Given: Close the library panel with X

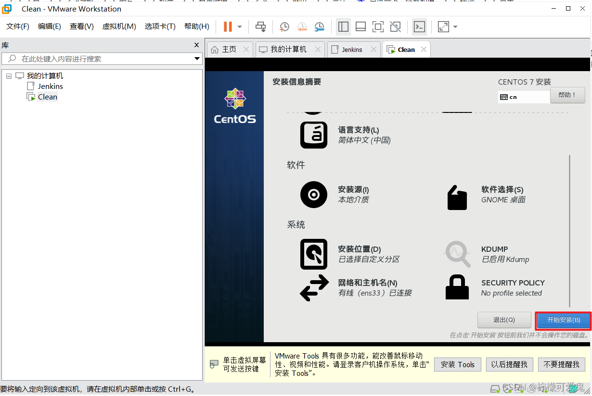Looking at the screenshot, I should pos(196,45).
